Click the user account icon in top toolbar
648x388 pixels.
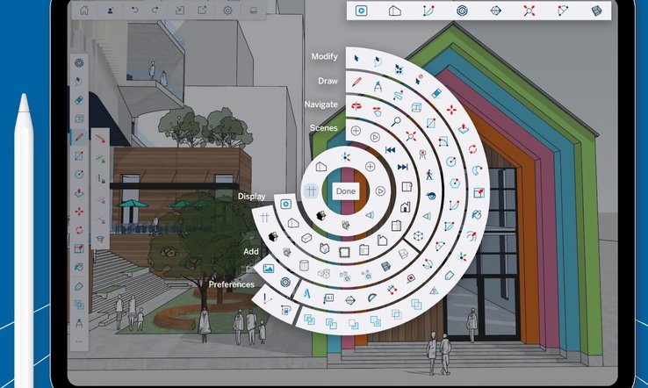tap(109, 11)
